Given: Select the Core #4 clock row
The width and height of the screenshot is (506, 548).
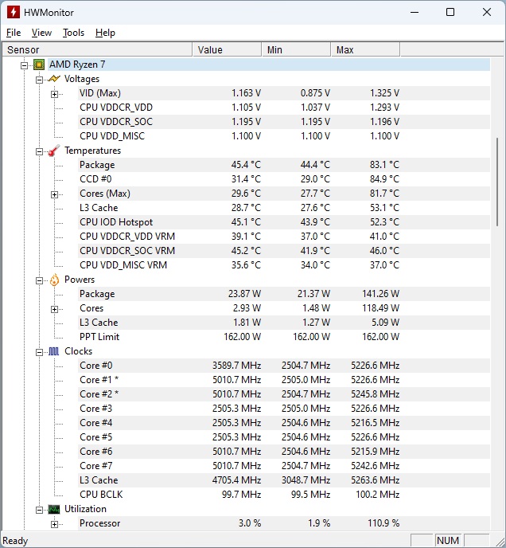Looking at the screenshot, I should (x=284, y=423).
